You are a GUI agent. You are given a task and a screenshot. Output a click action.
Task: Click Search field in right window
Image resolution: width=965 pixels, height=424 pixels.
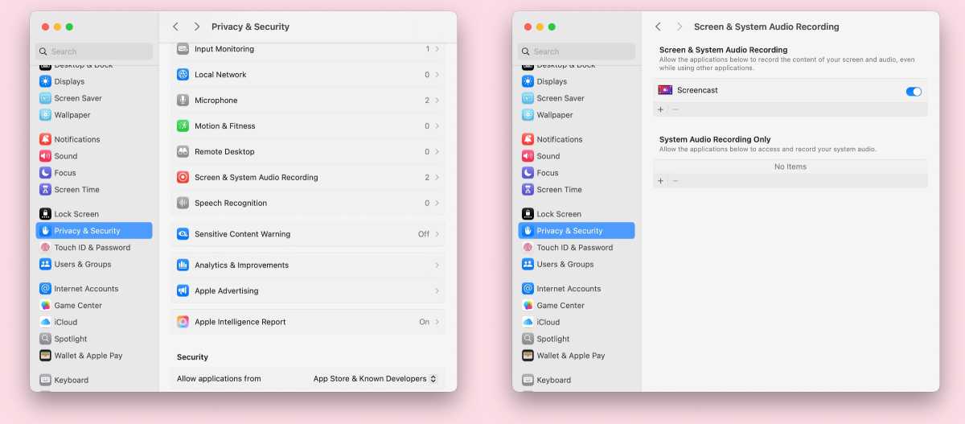(x=577, y=51)
